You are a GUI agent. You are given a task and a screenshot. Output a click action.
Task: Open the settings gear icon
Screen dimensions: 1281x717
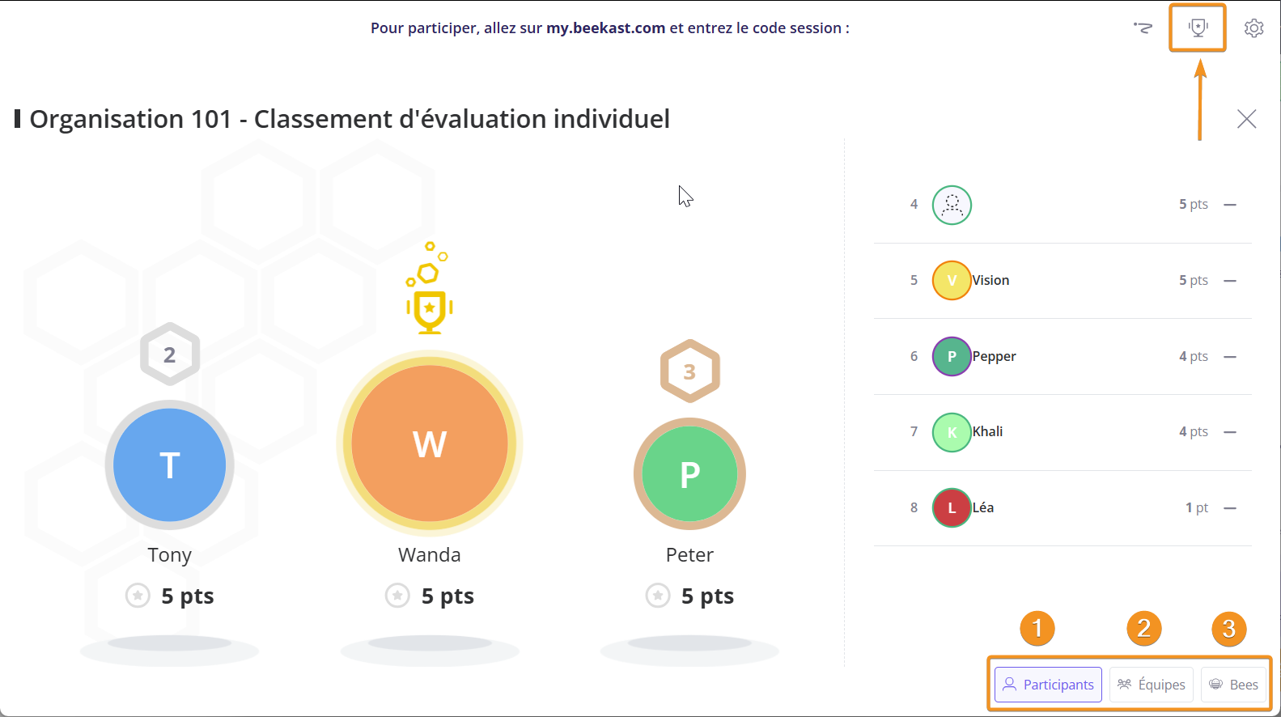coord(1253,28)
